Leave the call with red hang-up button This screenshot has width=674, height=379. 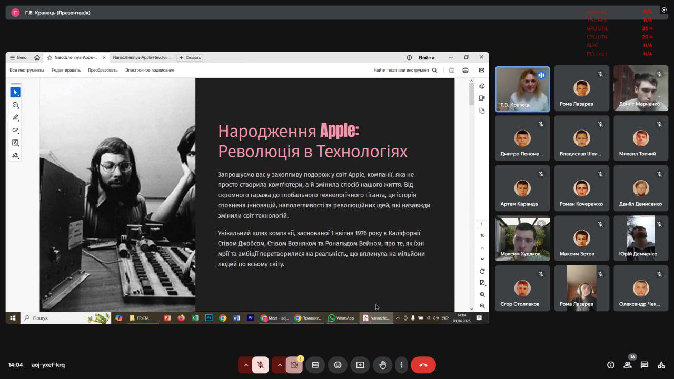pyautogui.click(x=423, y=365)
